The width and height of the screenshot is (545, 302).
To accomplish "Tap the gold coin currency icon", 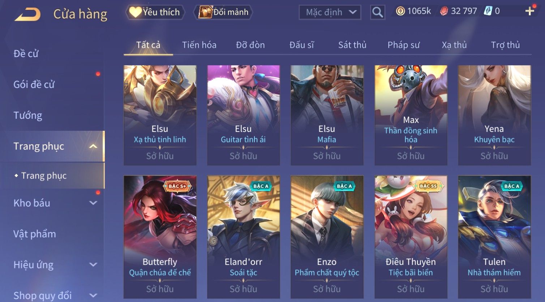I will click(400, 11).
